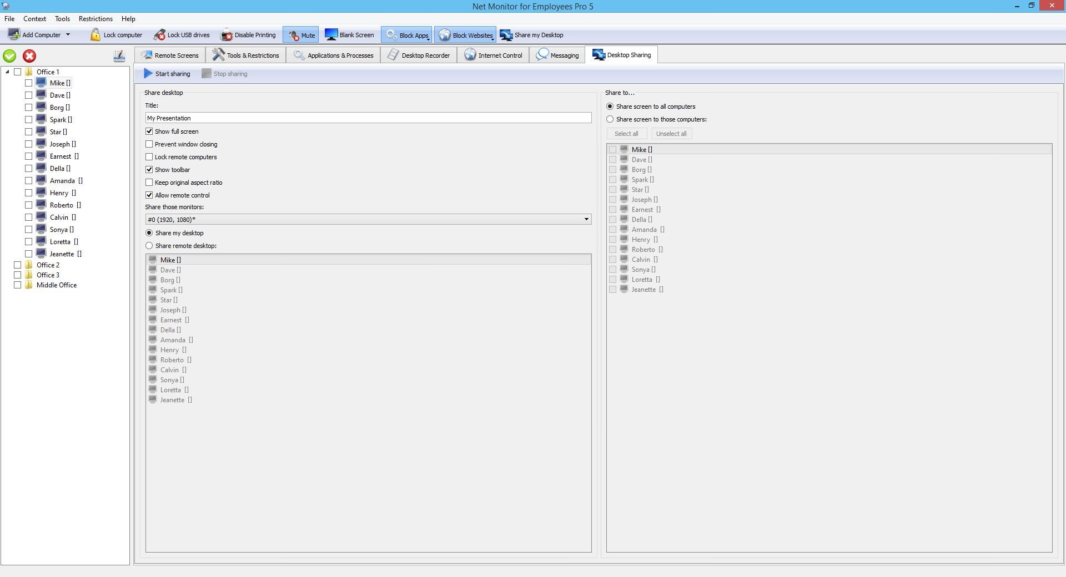Click the app icon in the title bar
Viewport: 1066px width, 577px height.
(6, 6)
